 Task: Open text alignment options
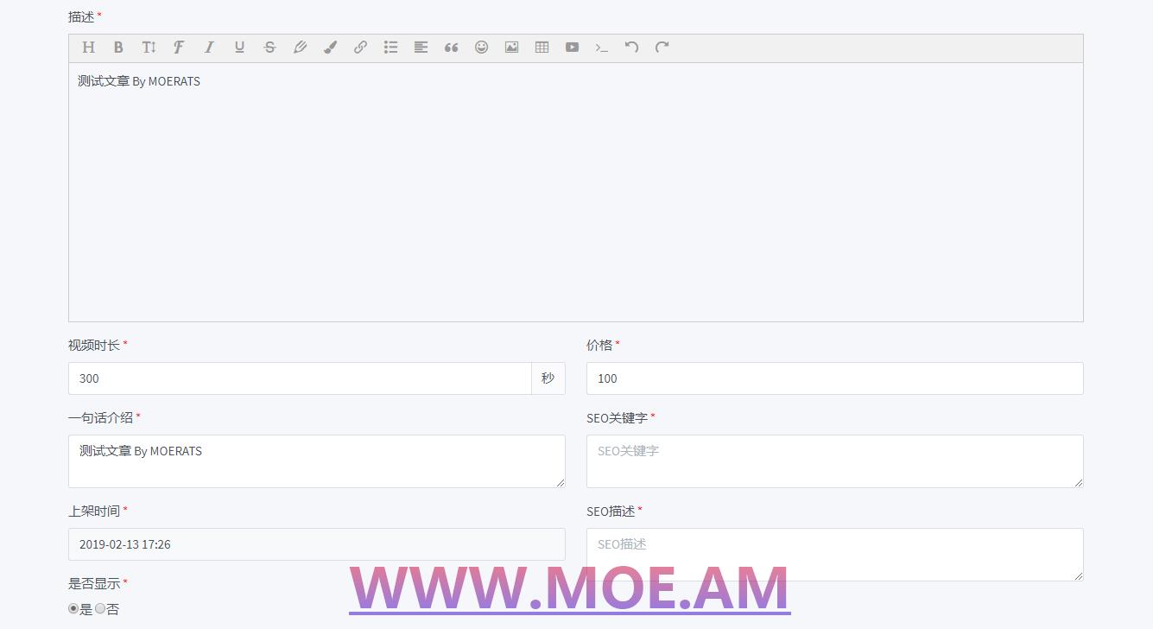[421, 48]
